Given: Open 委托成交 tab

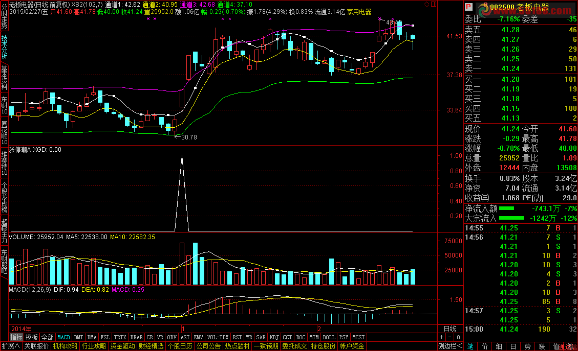Looking at the screenshot, I should (294, 346).
